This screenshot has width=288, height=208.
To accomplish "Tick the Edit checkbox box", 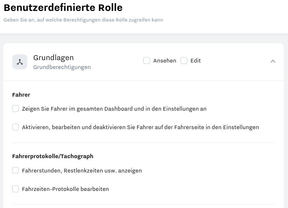I will click(x=184, y=61).
